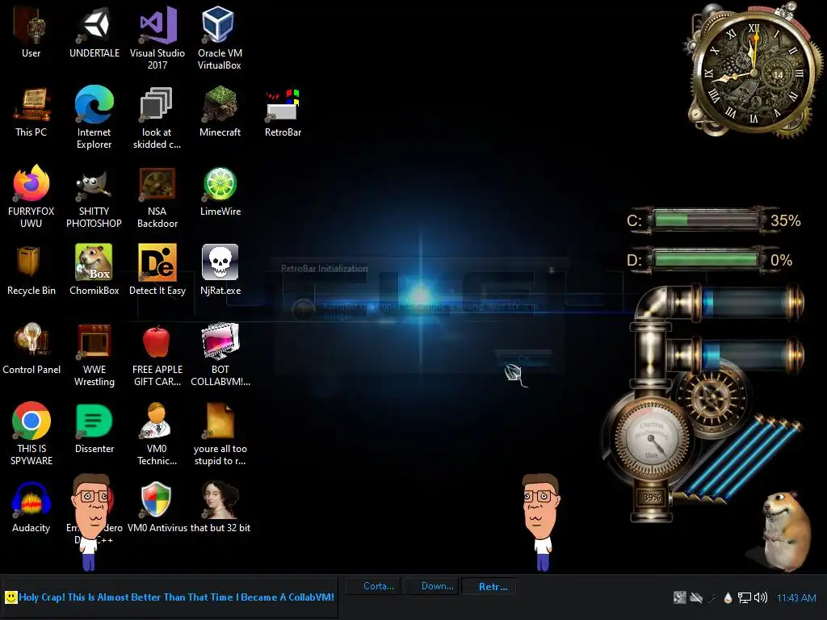The width and height of the screenshot is (827, 620).
Task: Click the 'Holy Crap!' start button
Action: 170,597
